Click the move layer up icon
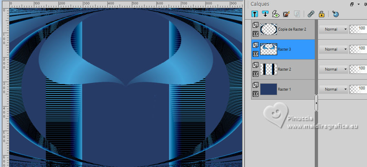 (255, 14)
